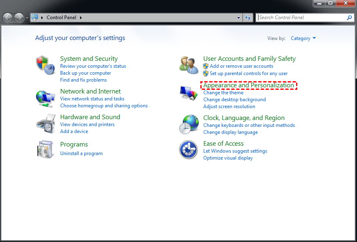Open Review your computer's status
This screenshot has width=357, height=242.
click(x=93, y=66)
